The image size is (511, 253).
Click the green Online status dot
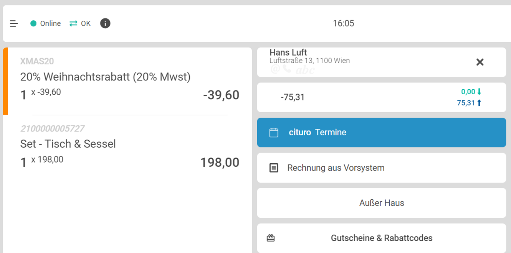tap(33, 24)
